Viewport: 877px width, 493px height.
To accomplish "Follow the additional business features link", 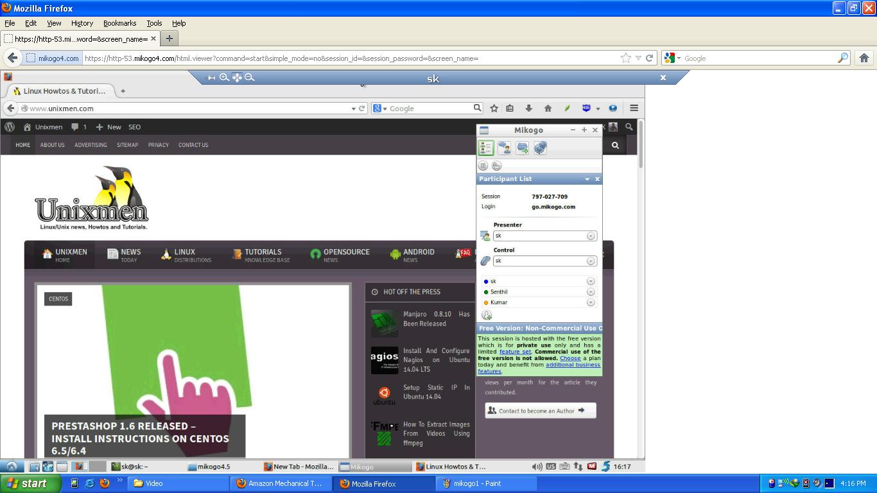I will coord(539,368).
